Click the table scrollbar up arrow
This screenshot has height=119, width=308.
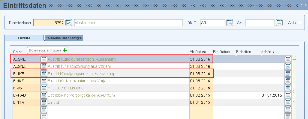[294, 58]
